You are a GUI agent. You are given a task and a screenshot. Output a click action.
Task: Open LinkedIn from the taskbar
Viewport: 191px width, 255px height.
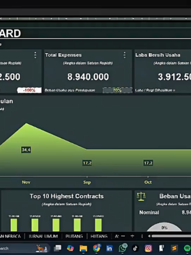tap(109, 248)
